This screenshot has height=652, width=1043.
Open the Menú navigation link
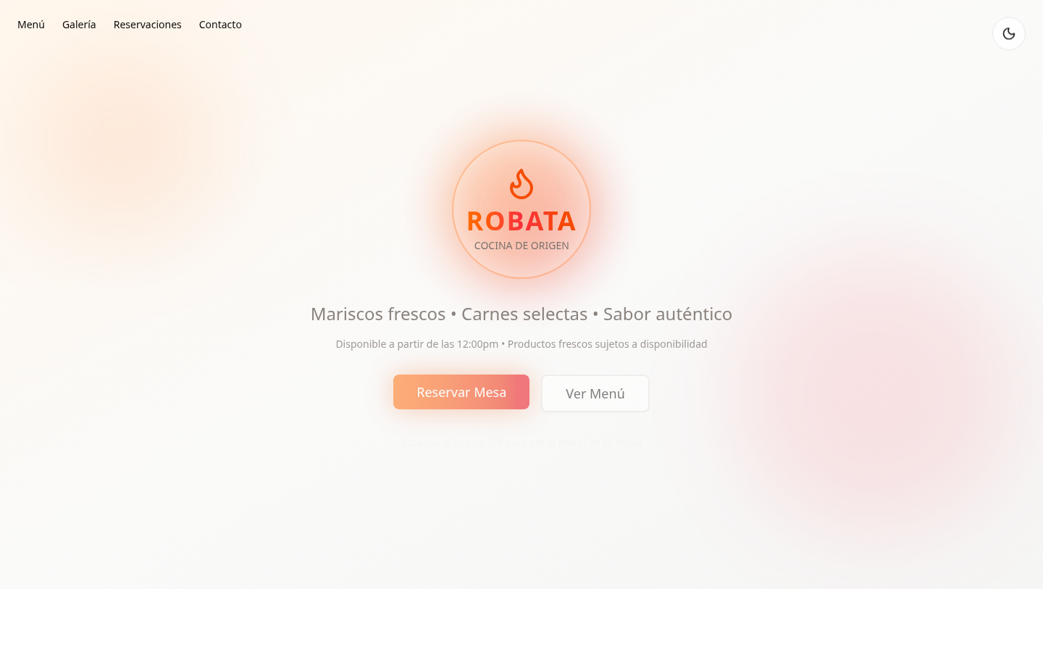(x=31, y=25)
